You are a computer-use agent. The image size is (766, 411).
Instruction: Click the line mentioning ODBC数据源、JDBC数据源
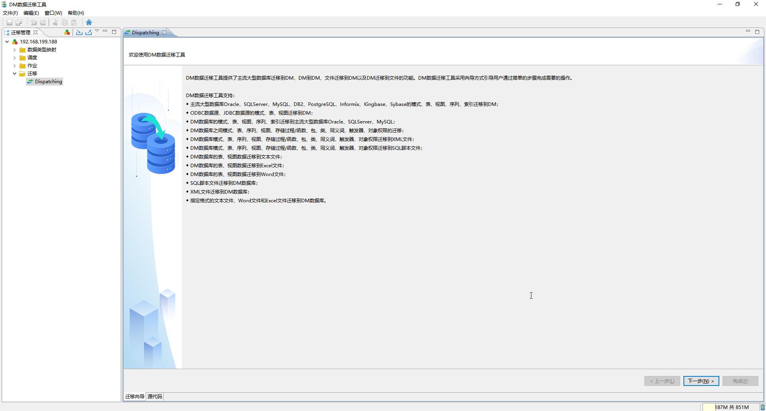coord(251,113)
